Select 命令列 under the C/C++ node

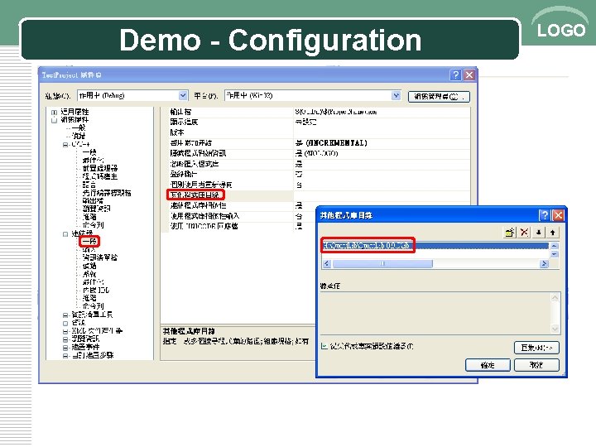(93, 224)
